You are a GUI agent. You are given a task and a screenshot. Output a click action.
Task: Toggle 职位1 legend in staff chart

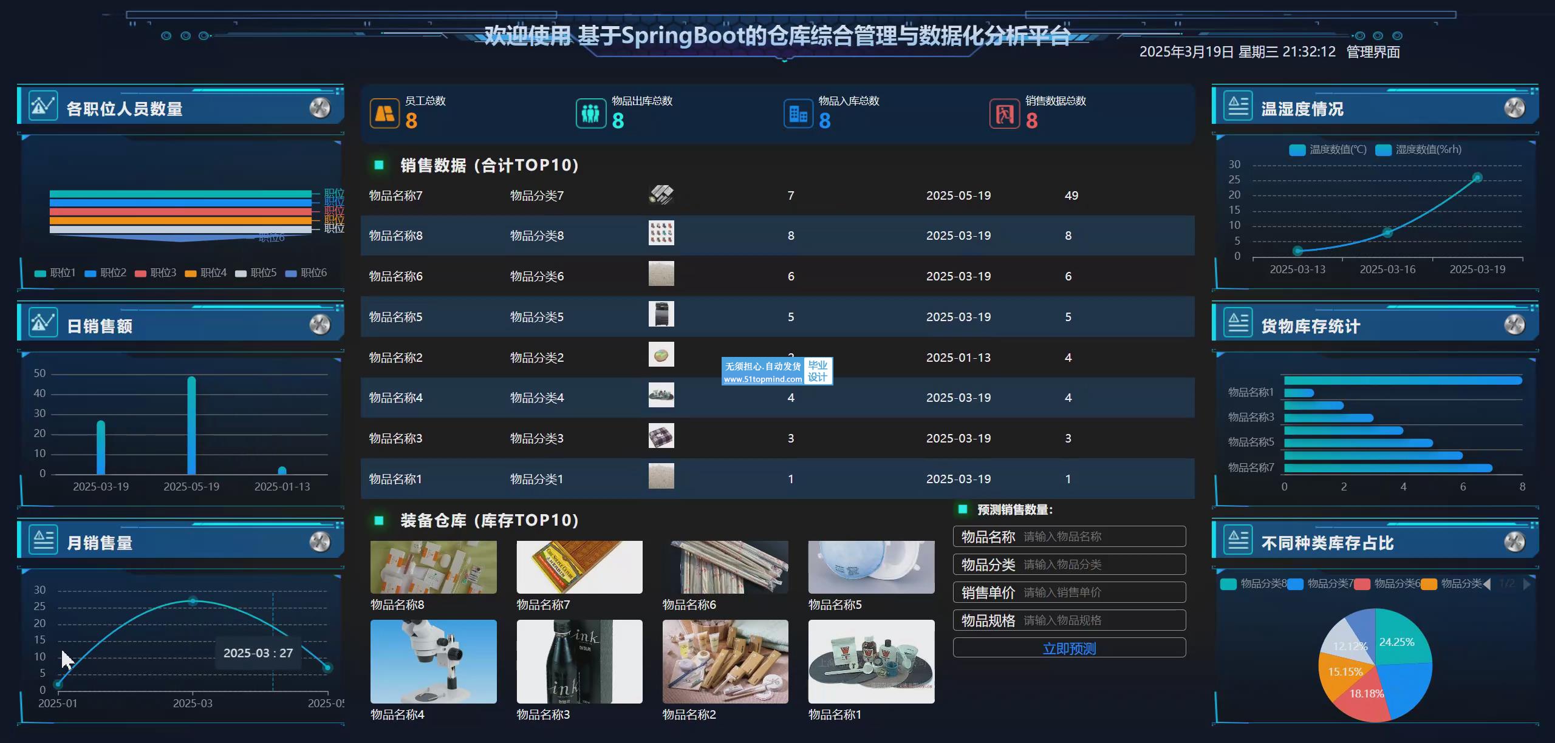coord(55,273)
